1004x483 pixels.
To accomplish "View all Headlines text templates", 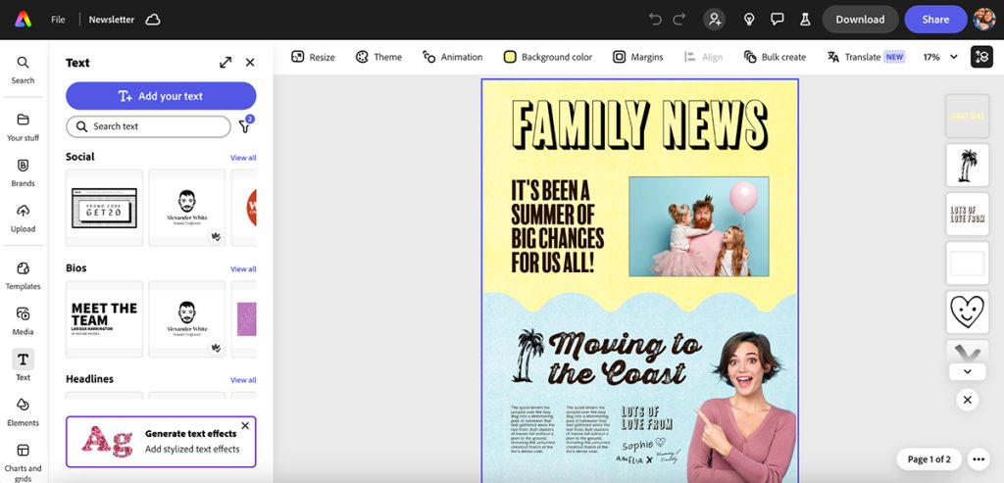I will point(243,380).
